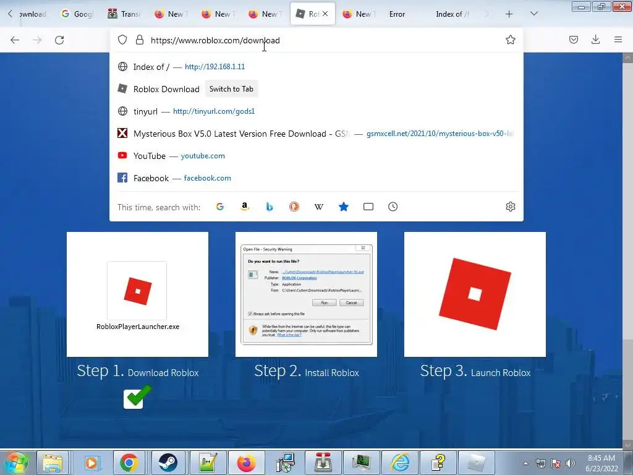
Task: Select the Mysterious Box V5.0 suggestion
Action: click(x=316, y=134)
